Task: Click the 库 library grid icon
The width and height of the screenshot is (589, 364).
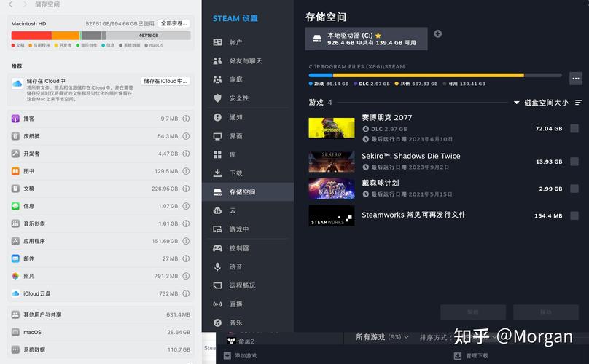Action: 217,154
